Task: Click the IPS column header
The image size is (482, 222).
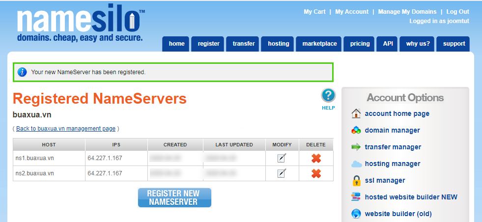Action: pyautogui.click(x=116, y=144)
